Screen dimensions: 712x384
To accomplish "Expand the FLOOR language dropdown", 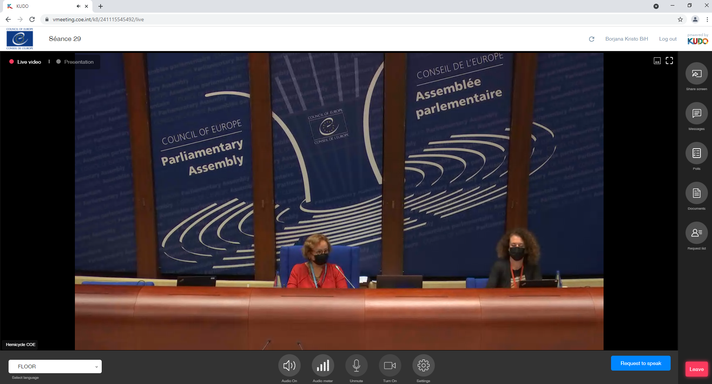I will point(55,366).
